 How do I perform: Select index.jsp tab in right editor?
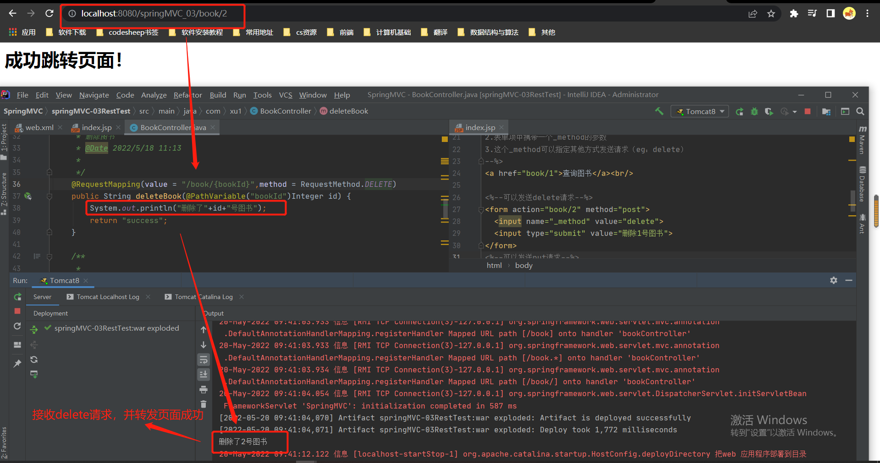(x=480, y=127)
